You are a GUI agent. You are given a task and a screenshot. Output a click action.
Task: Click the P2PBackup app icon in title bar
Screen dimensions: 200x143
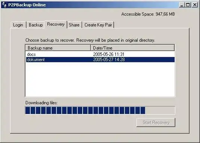point(4,5)
